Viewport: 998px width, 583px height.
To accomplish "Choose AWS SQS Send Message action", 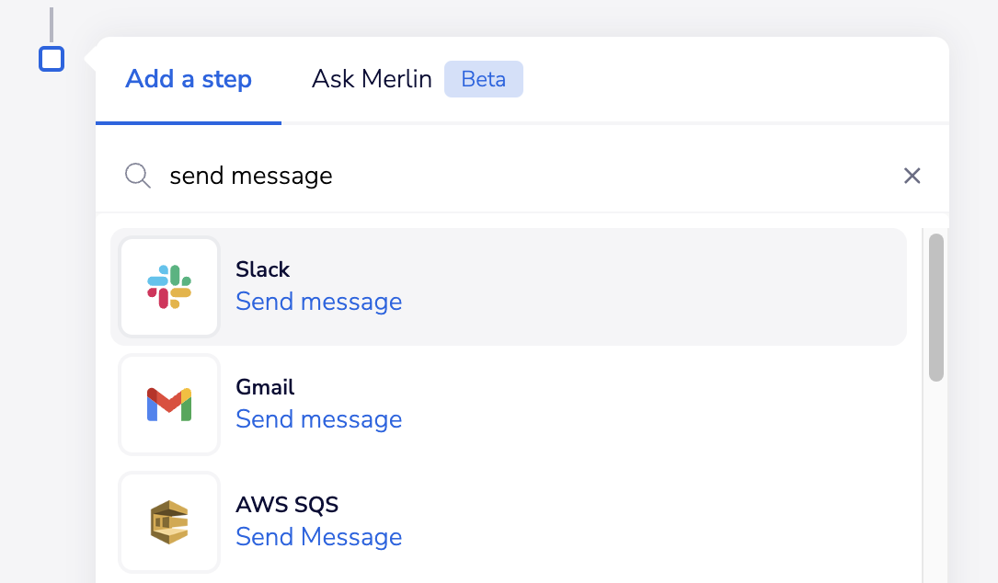I will [319, 537].
